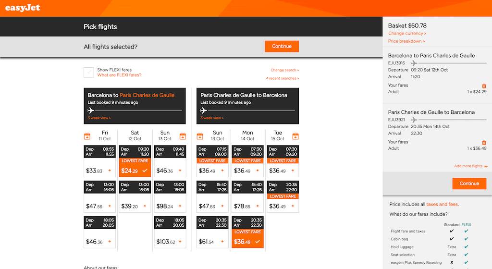Expand 3 week view for Barcelona to Paris
This screenshot has width=492, height=269.
click(x=99, y=118)
